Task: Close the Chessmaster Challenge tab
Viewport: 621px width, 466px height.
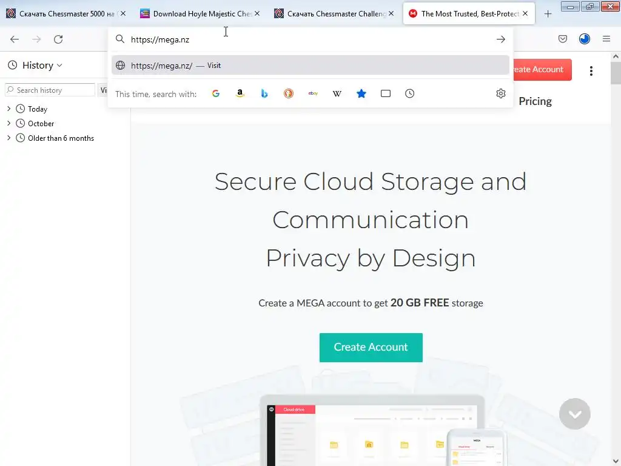Action: coord(391,13)
